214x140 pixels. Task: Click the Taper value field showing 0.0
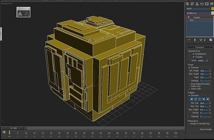(204, 77)
